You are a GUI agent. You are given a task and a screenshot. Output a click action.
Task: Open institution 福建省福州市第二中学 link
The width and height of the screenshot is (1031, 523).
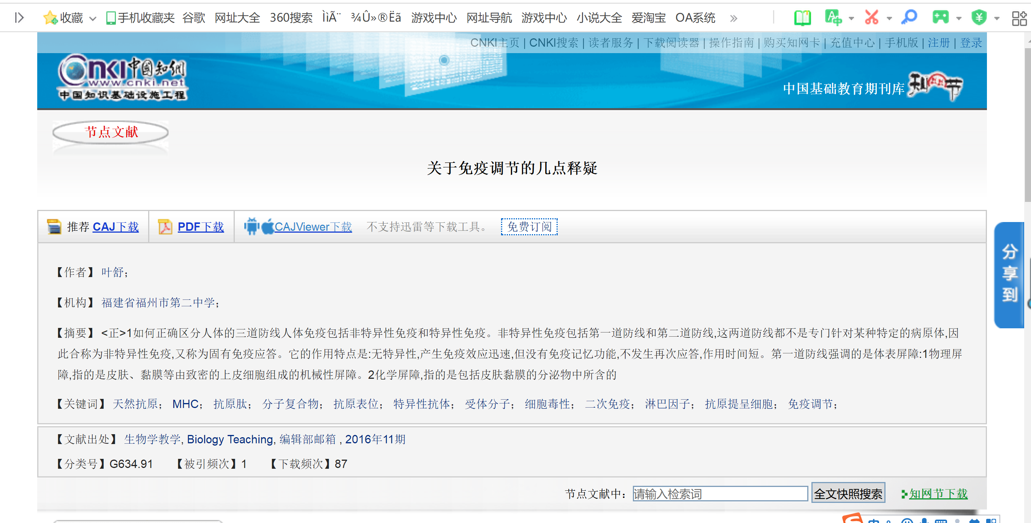(x=158, y=303)
